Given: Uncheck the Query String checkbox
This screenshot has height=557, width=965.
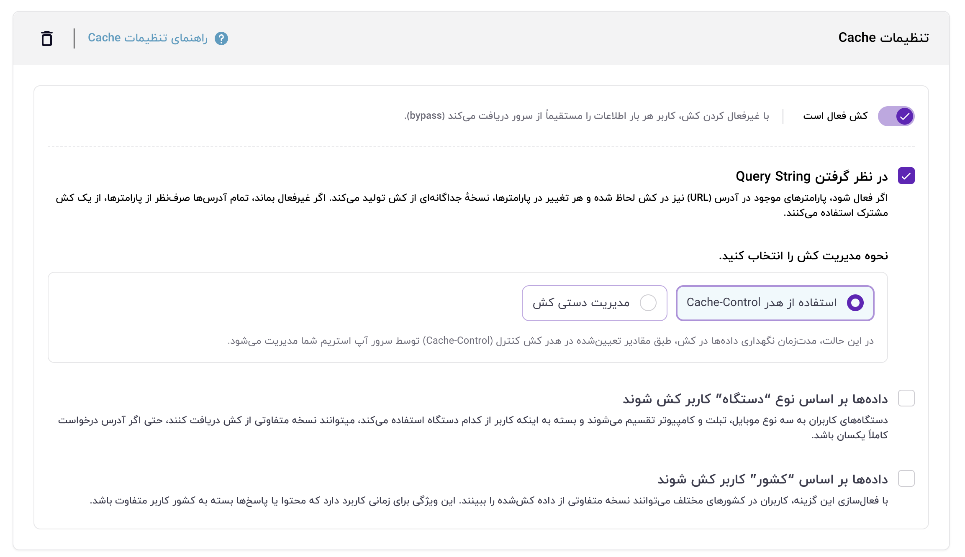Looking at the screenshot, I should (906, 176).
